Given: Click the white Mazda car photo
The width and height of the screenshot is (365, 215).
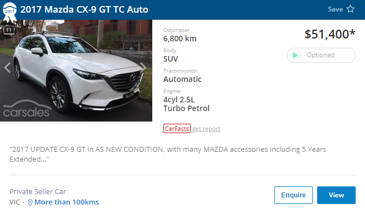Looking at the screenshot, I should pos(76,70).
